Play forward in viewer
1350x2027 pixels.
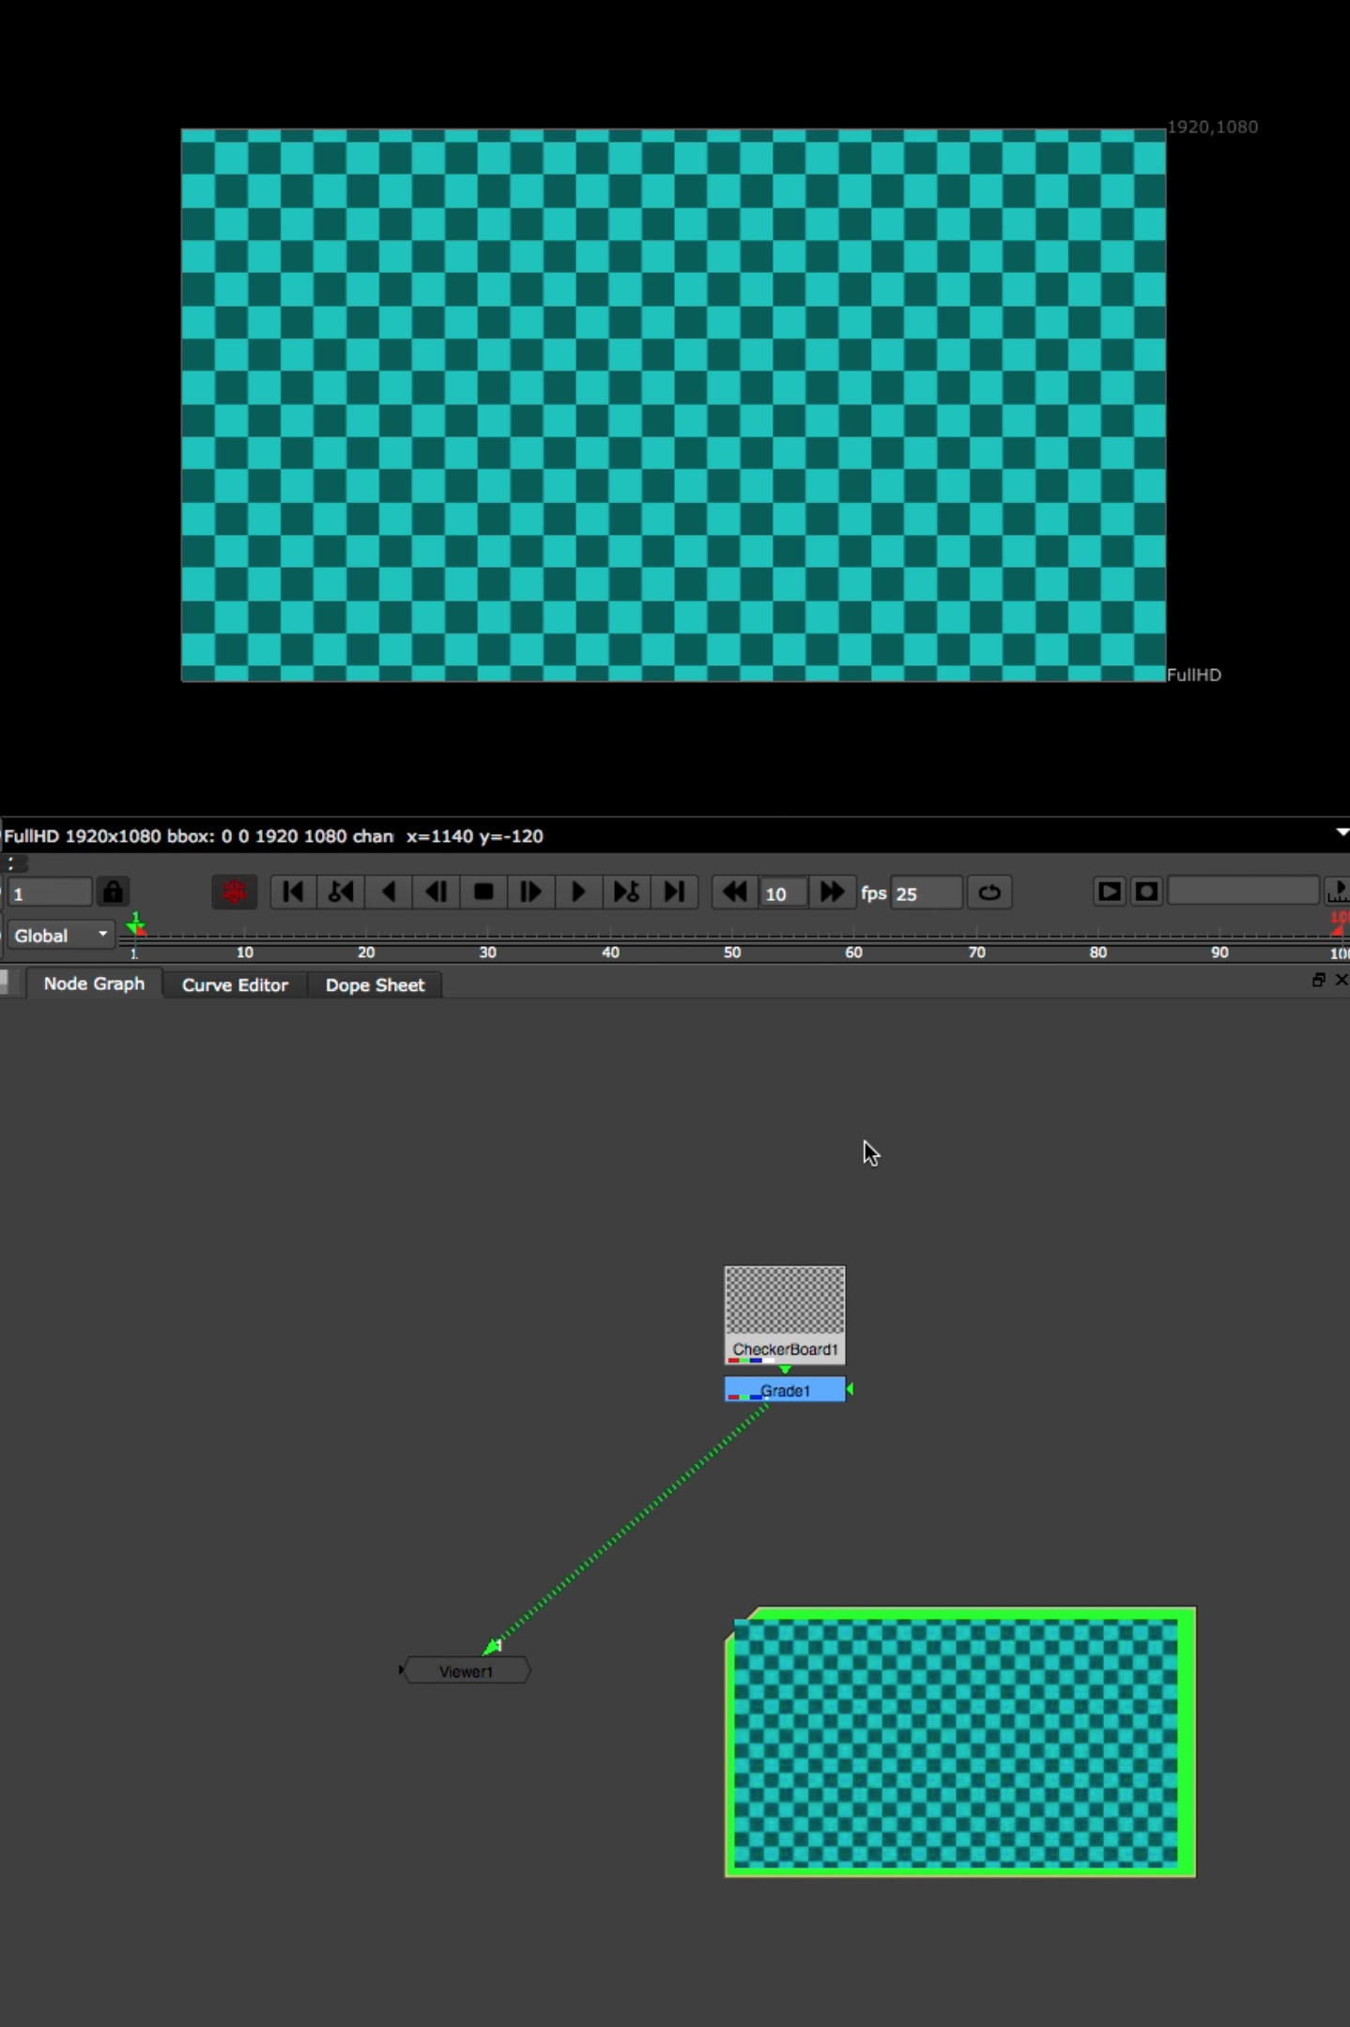pyautogui.click(x=578, y=892)
